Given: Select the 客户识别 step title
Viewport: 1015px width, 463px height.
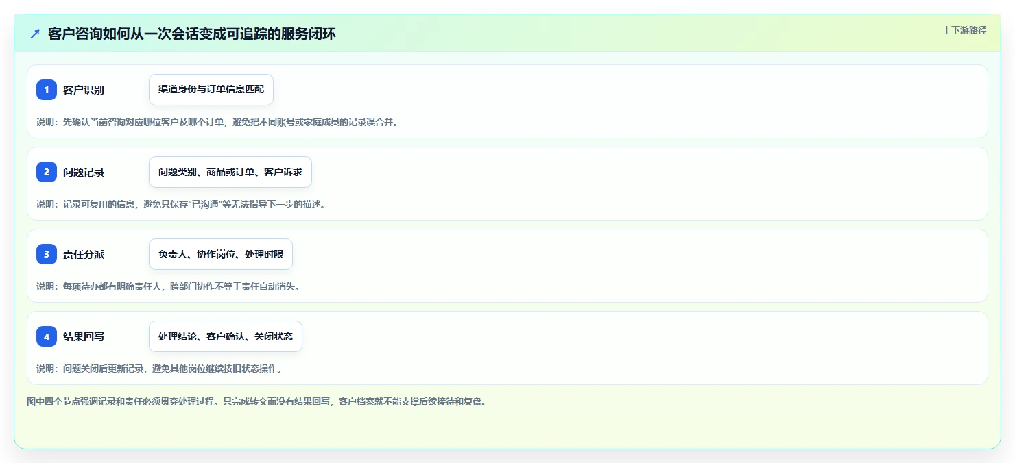Looking at the screenshot, I should 84,90.
